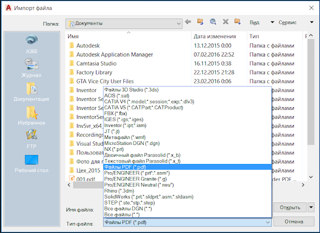Choose STEP (*.ste;*stp;*.step) file type

pyautogui.click(x=187, y=202)
